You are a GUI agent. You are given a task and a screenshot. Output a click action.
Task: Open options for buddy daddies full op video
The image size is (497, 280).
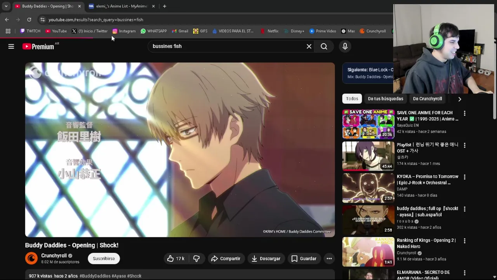pyautogui.click(x=464, y=209)
